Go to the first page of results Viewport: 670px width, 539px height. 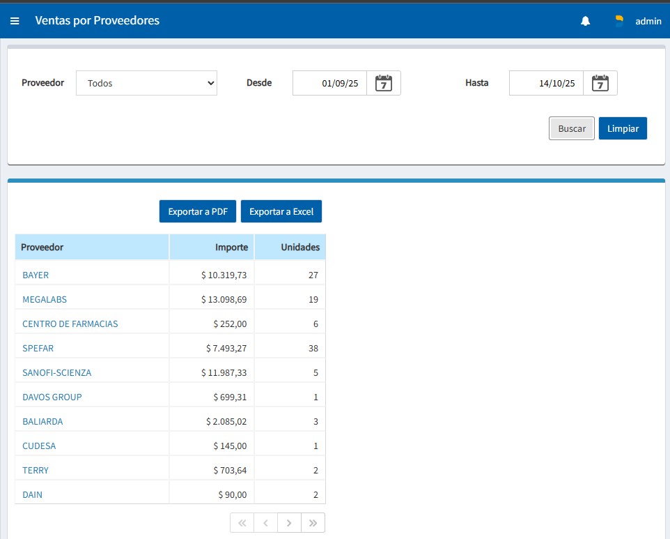[242, 523]
